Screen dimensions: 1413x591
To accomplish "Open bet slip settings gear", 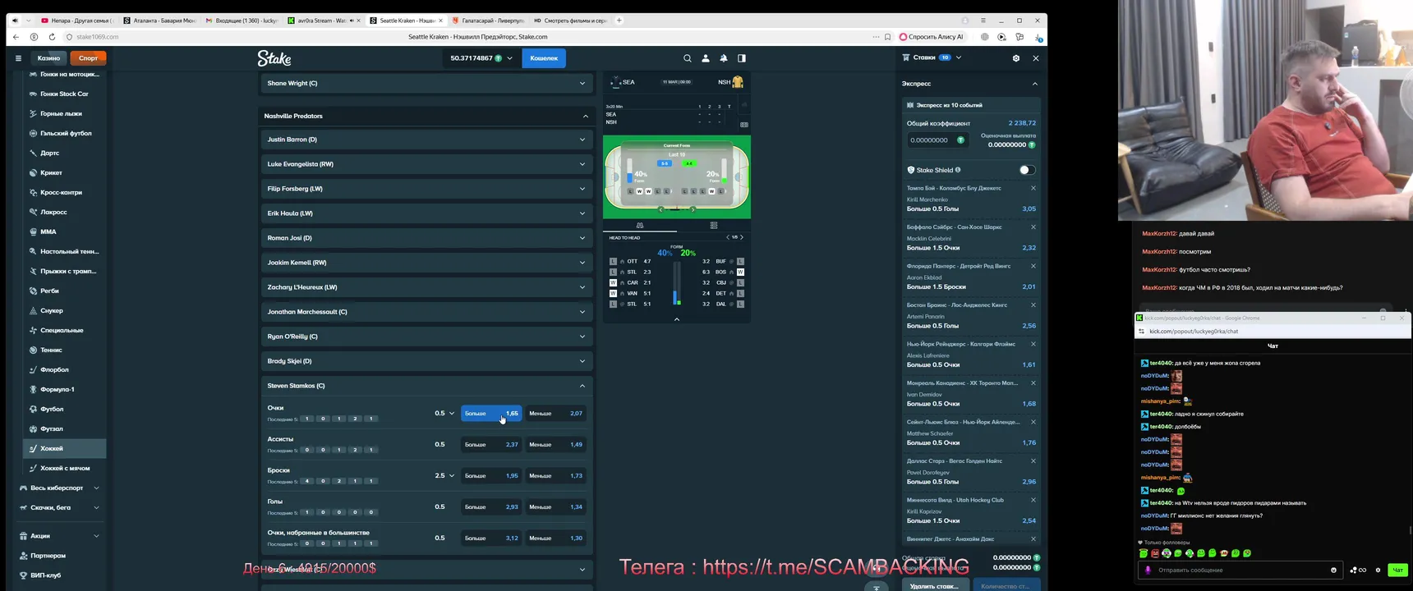I will point(1016,58).
